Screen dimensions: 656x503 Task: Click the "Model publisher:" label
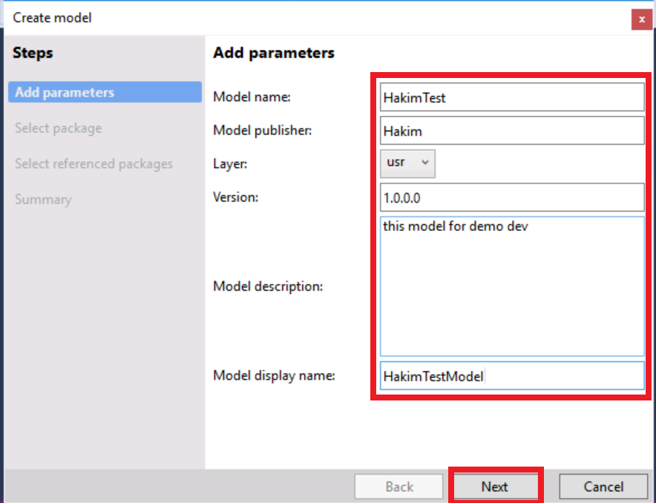tap(262, 130)
